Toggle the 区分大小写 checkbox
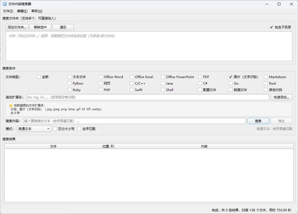298x214 pixels. tap(55, 129)
